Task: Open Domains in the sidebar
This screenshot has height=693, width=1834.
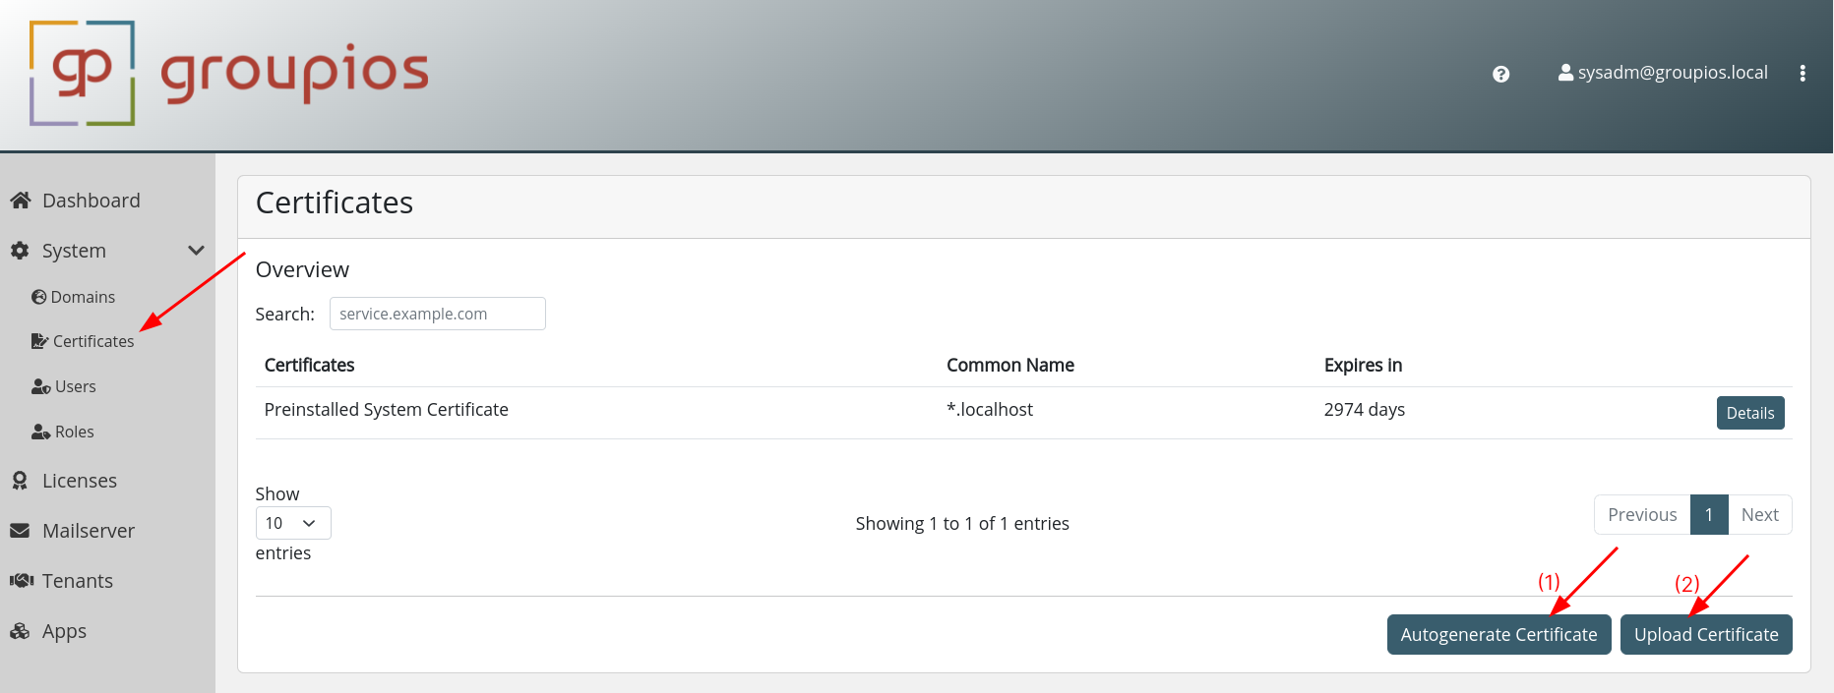Action: [x=74, y=297]
